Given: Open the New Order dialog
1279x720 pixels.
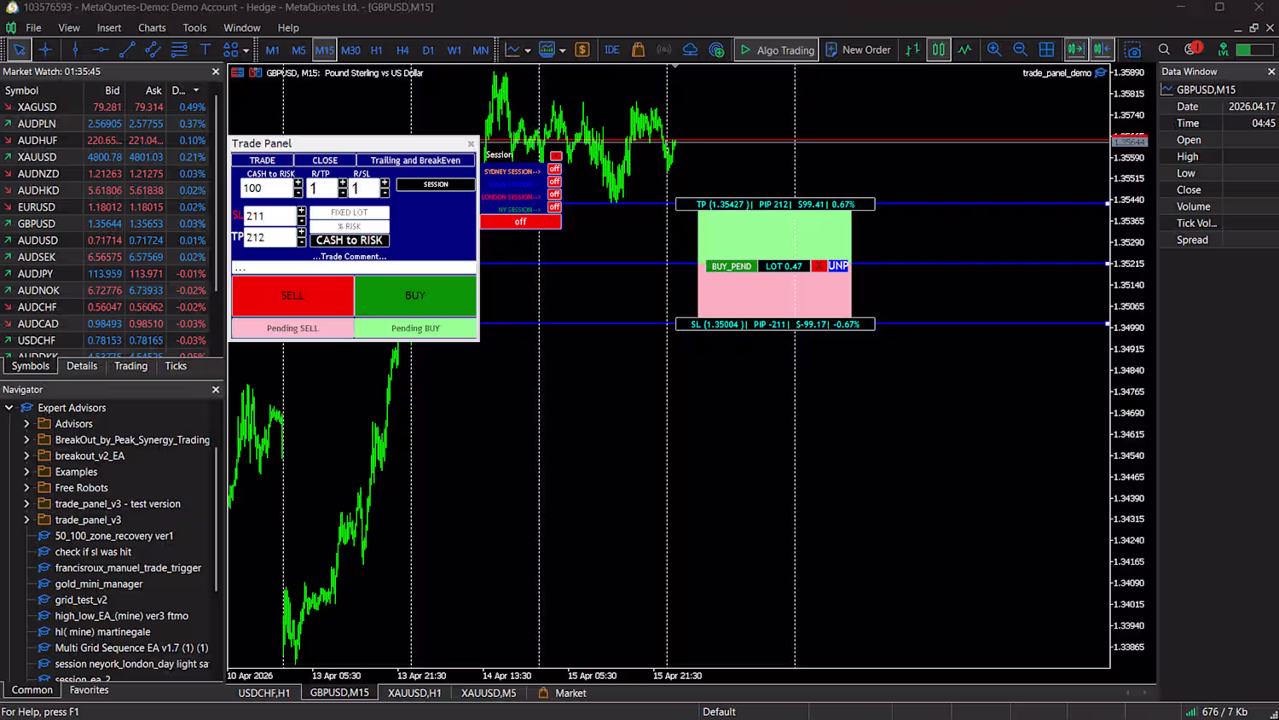Looking at the screenshot, I should [858, 50].
